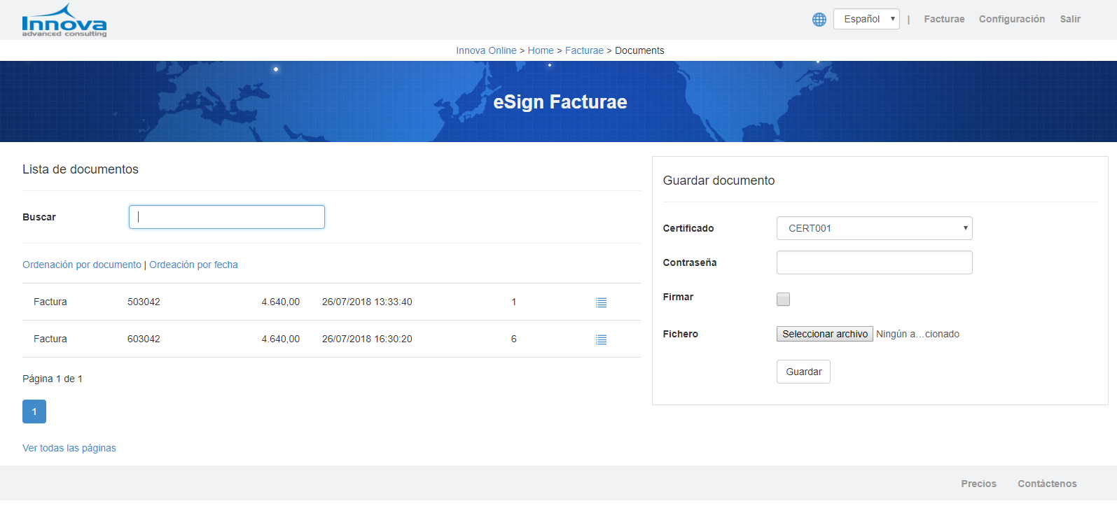This screenshot has height=513, width=1117.
Task: Sort by Ordeación por fecha
Action: click(193, 265)
